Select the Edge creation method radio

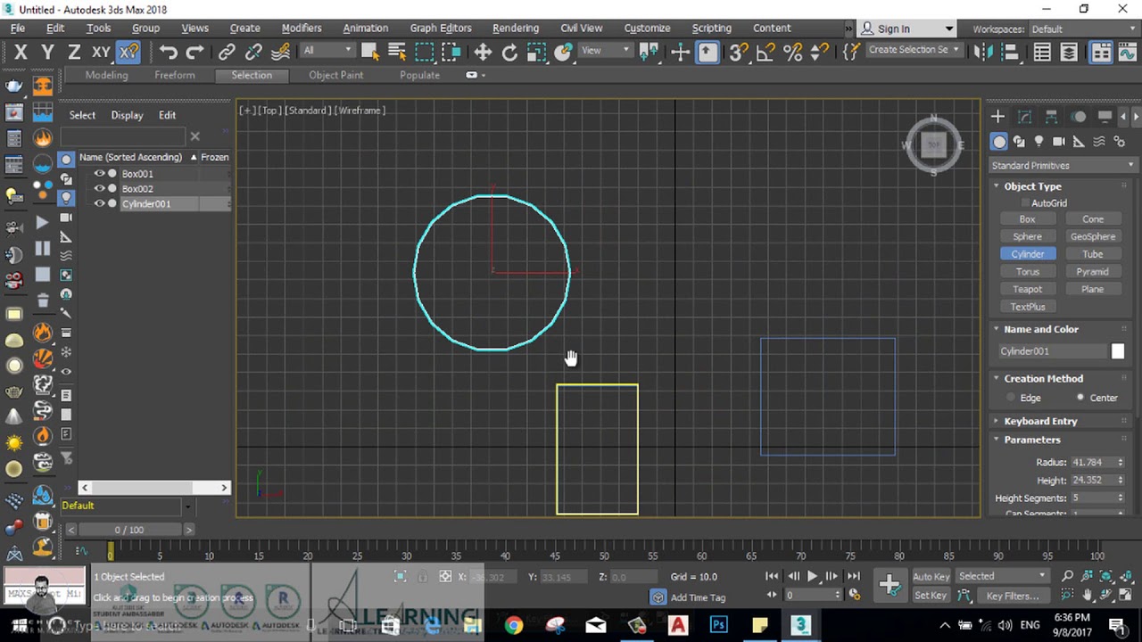pos(1011,398)
